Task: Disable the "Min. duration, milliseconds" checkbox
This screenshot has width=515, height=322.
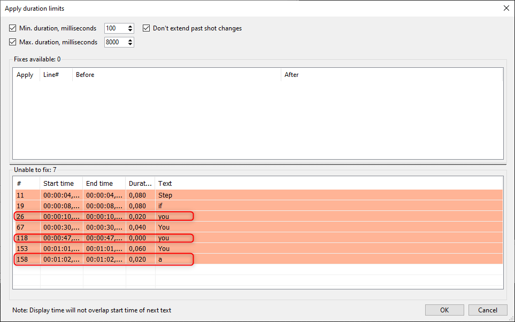Action: click(x=12, y=28)
